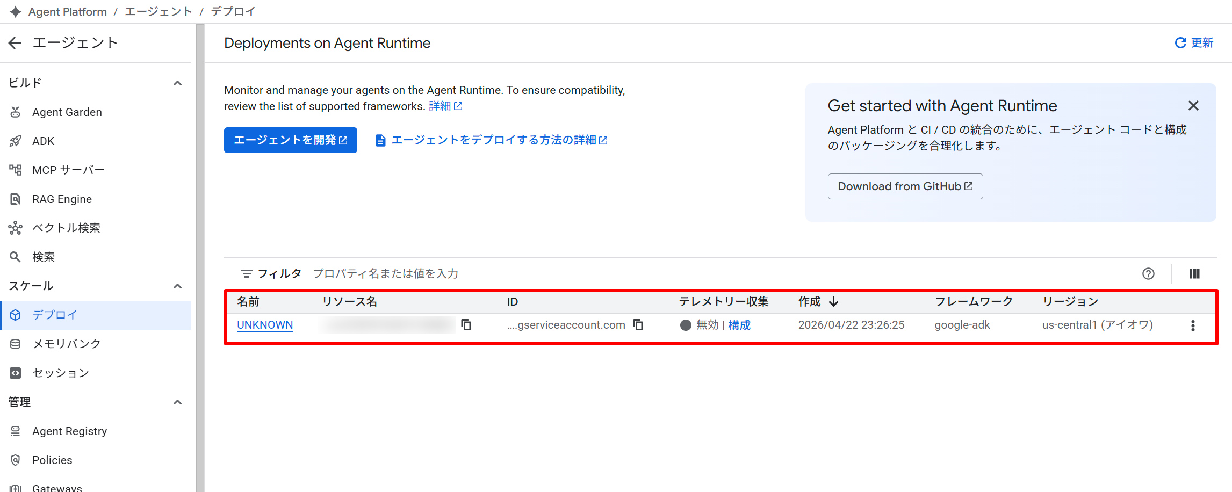Collapse the スケール section
Image resolution: width=1232 pixels, height=492 pixels.
pos(177,286)
